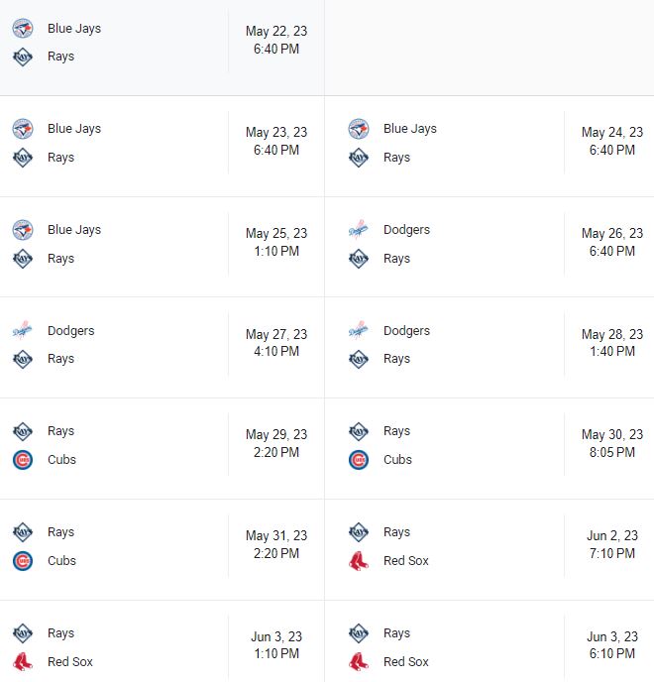Click Cubs logo in May 30 game
The image size is (654, 682).
(x=359, y=460)
